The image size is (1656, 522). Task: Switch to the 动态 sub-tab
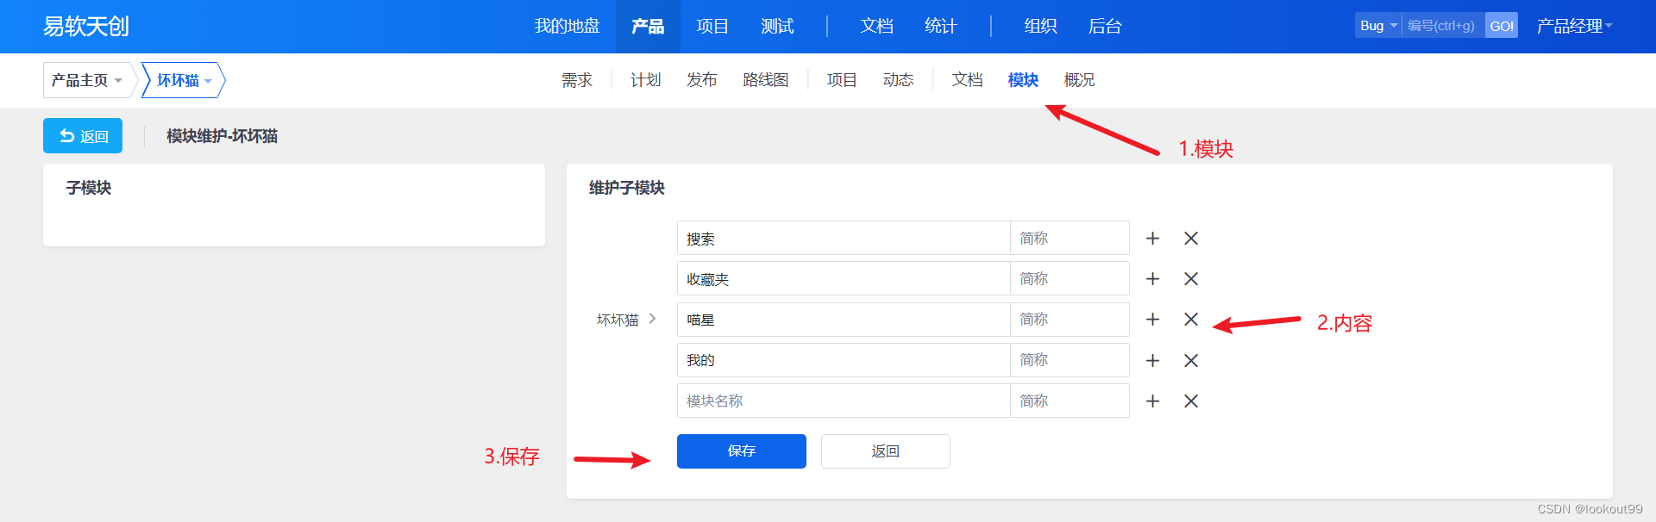[x=898, y=80]
